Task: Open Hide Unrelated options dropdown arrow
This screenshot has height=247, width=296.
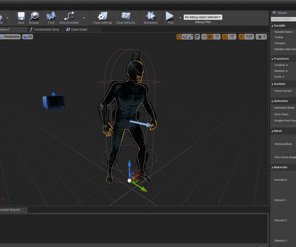Action: [84, 18]
